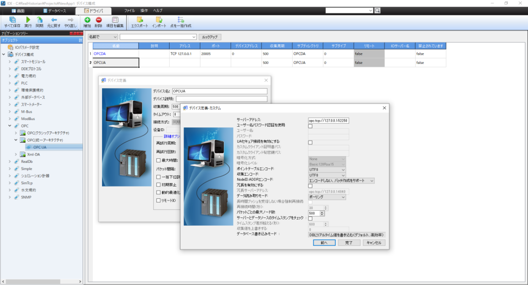This screenshot has height=285, width=528.
Task: Switch to the データベース tab
Action: 53,10
